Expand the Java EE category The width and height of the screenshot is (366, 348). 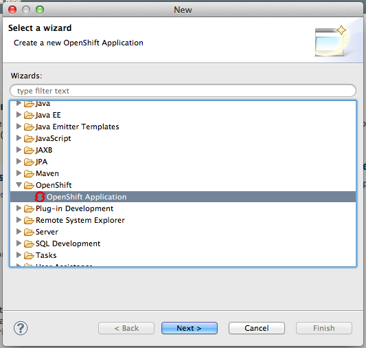(19, 115)
